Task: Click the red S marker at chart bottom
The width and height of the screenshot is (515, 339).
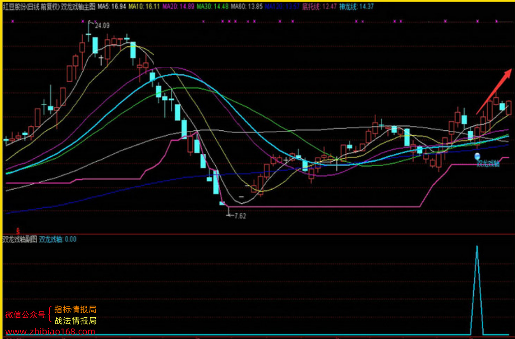Action: tap(18, 231)
